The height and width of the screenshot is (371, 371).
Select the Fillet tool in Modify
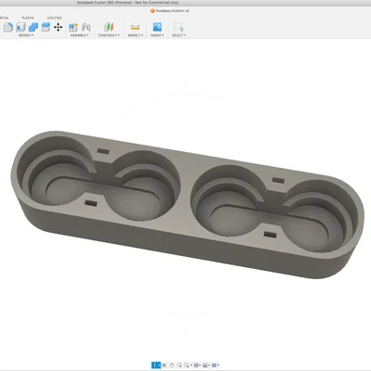(x=8, y=27)
